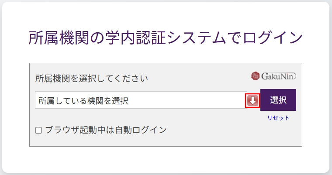Reset the saved institution via リセット

pyautogui.click(x=278, y=118)
